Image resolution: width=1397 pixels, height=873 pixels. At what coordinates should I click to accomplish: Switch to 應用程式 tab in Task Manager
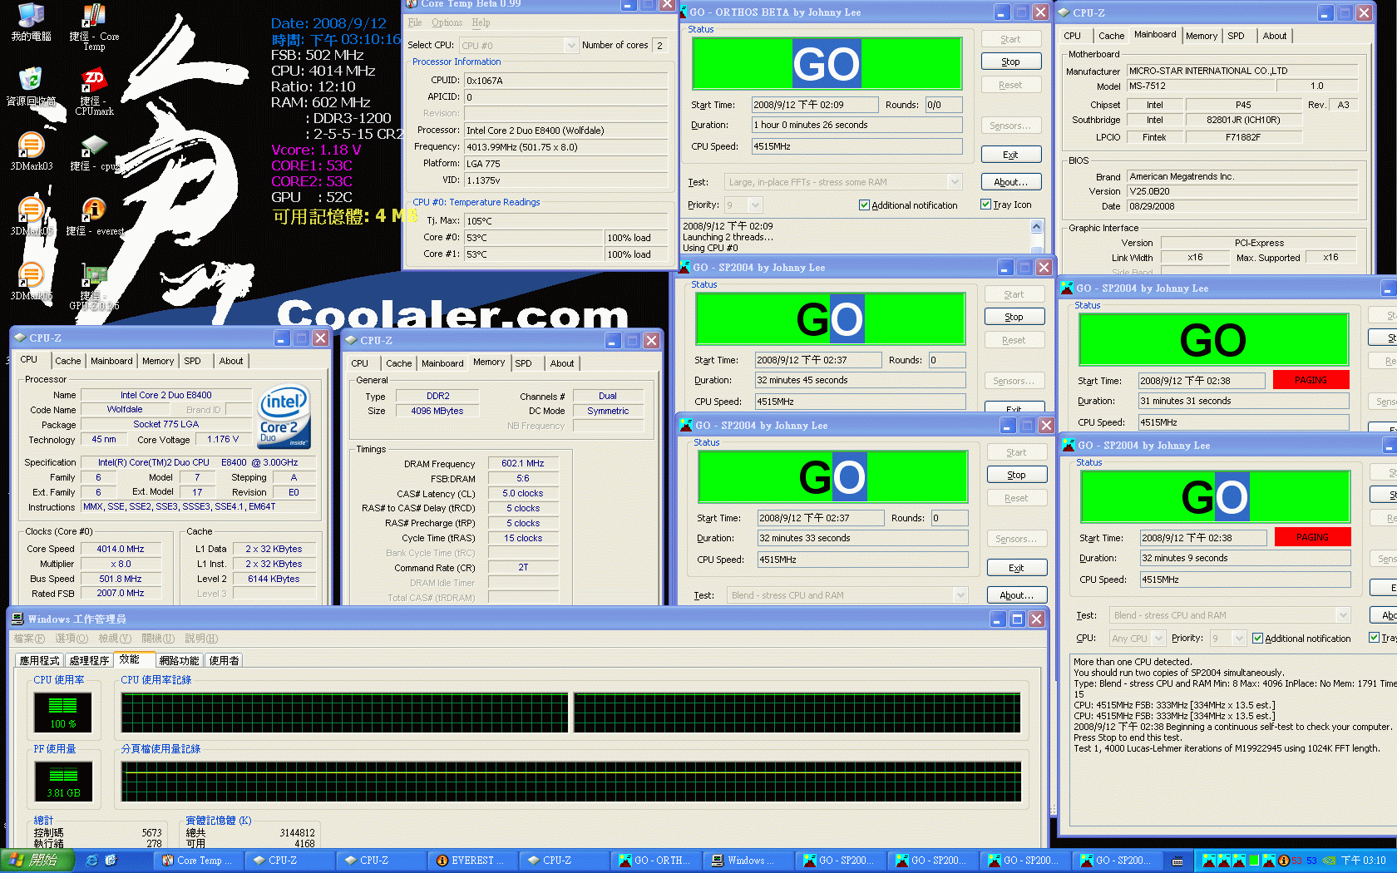(39, 660)
